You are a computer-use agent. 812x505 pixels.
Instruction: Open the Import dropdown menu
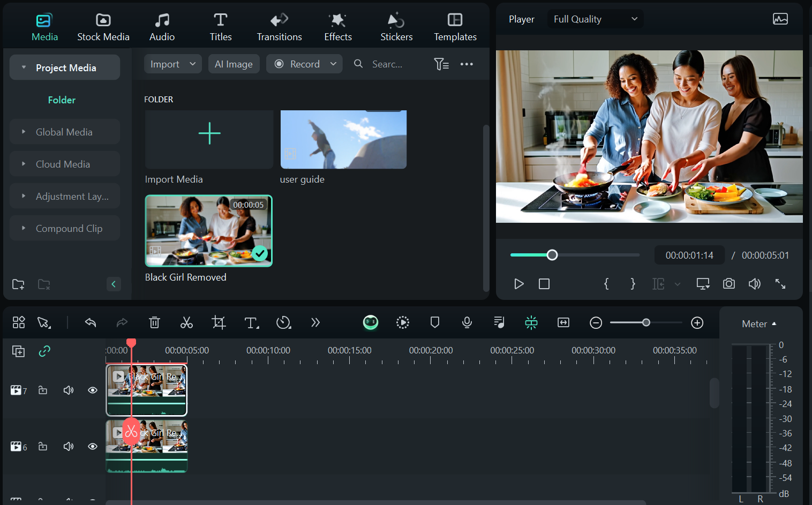tap(172, 64)
